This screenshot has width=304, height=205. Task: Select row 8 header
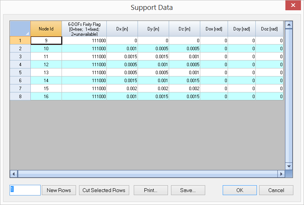pyautogui.click(x=20, y=96)
